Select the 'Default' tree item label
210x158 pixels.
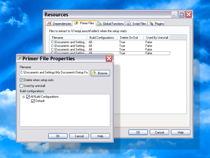(x=40, y=101)
